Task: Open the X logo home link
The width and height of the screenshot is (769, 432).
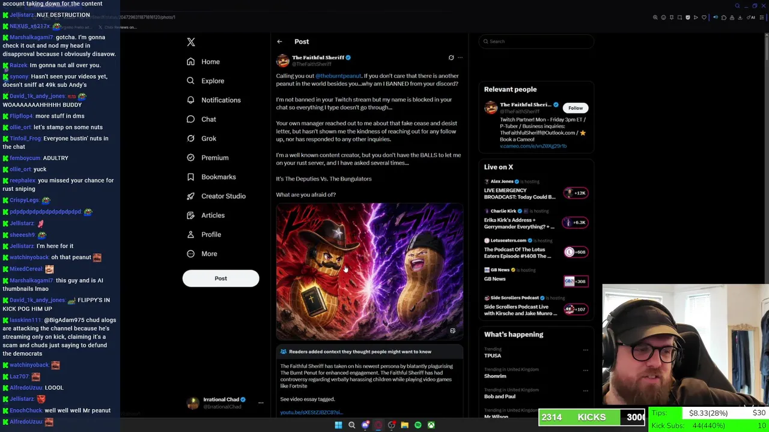Action: pos(191,42)
